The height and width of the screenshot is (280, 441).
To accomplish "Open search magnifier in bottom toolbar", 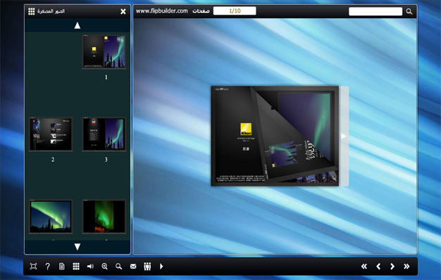I will pos(118,266).
